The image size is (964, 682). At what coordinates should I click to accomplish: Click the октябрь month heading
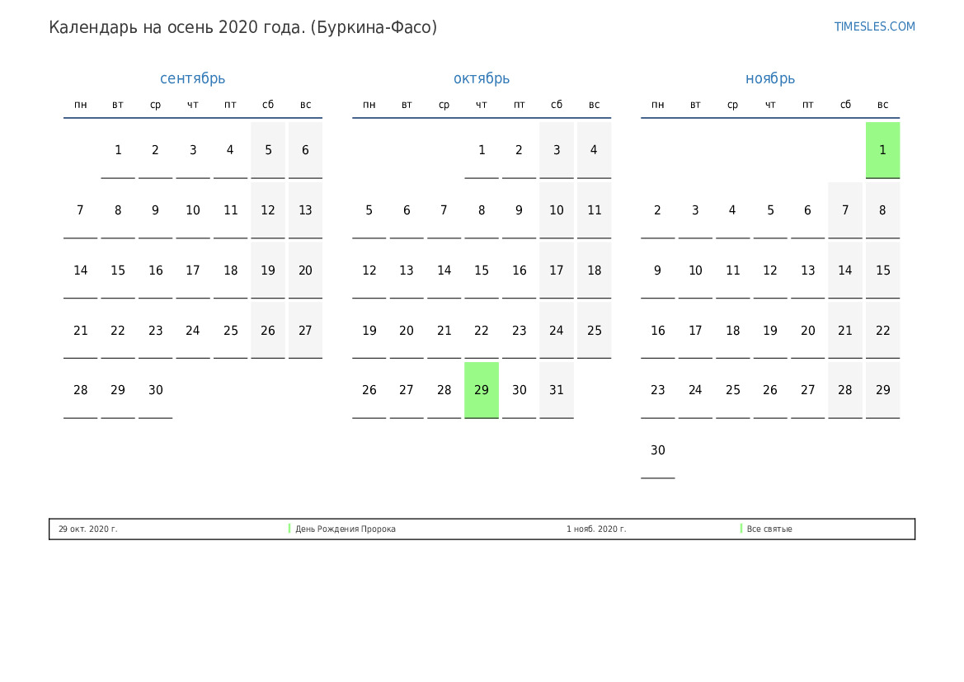(x=482, y=78)
